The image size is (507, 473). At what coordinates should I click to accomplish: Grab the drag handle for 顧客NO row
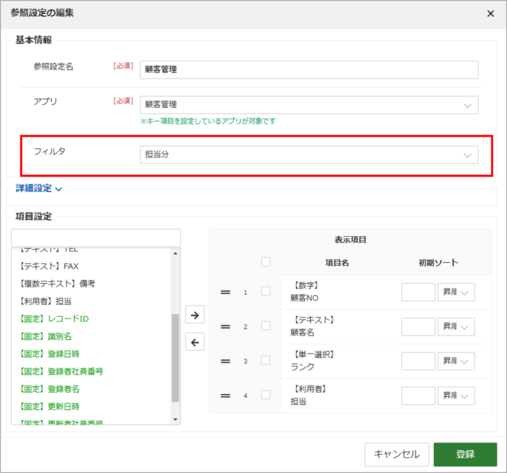pos(225,292)
